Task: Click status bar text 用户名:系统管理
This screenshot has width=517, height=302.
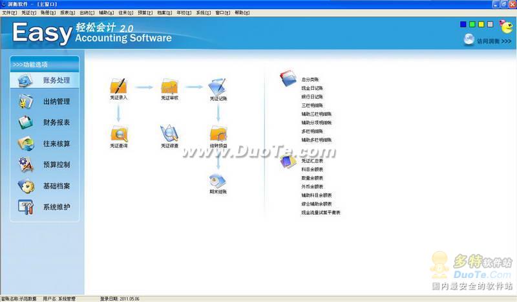Action: (x=59, y=299)
